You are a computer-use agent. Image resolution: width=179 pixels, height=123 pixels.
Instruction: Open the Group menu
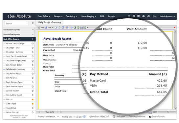(58, 16)
